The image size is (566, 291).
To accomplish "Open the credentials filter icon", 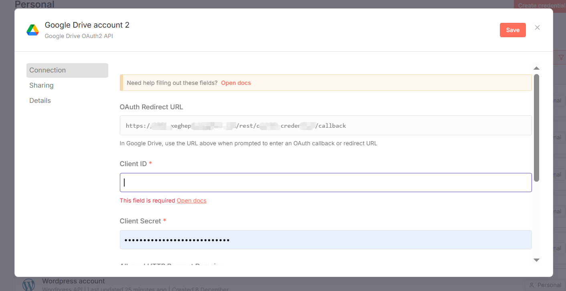I will [x=561, y=57].
